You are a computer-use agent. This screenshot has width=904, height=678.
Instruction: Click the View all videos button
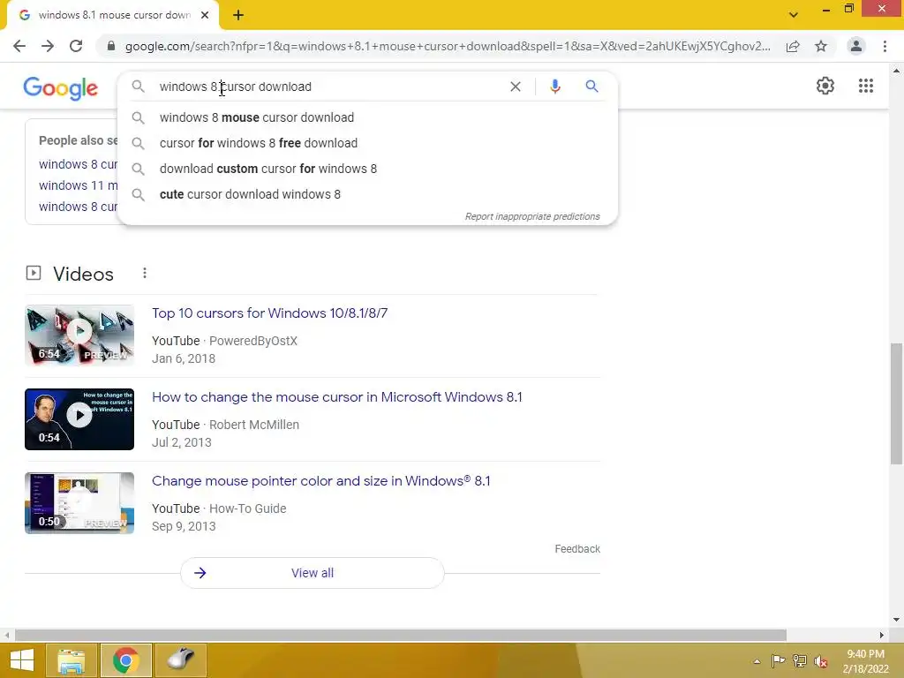(x=313, y=573)
